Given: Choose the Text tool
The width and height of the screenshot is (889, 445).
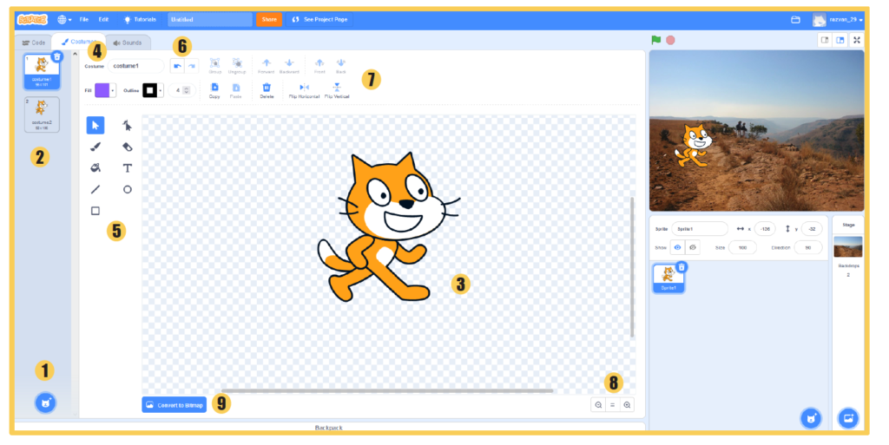Looking at the screenshot, I should (x=128, y=167).
